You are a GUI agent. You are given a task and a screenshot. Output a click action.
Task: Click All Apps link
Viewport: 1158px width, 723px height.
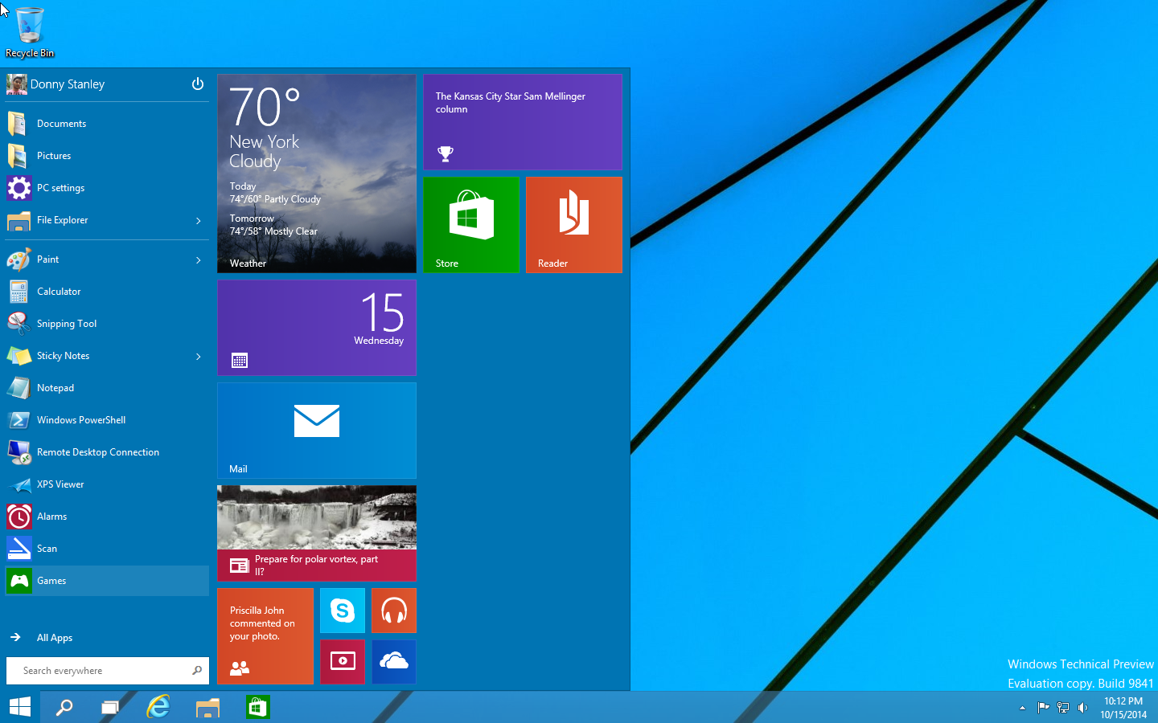click(54, 638)
